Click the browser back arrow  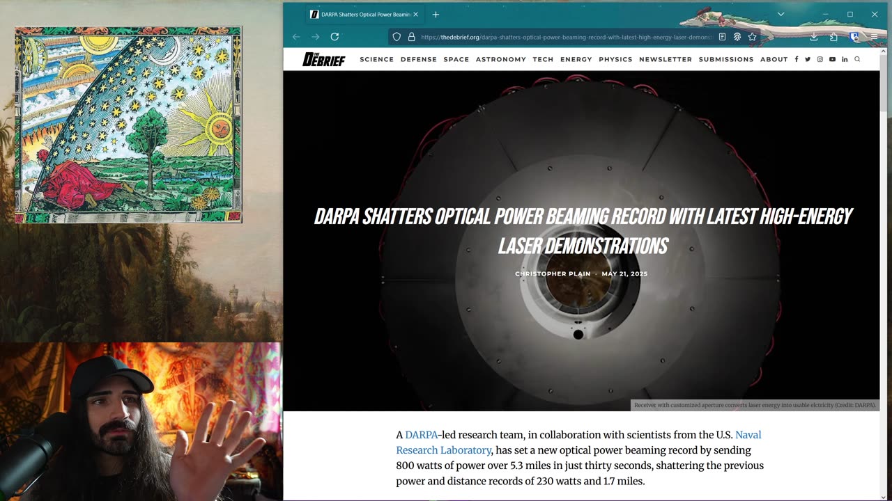(296, 37)
